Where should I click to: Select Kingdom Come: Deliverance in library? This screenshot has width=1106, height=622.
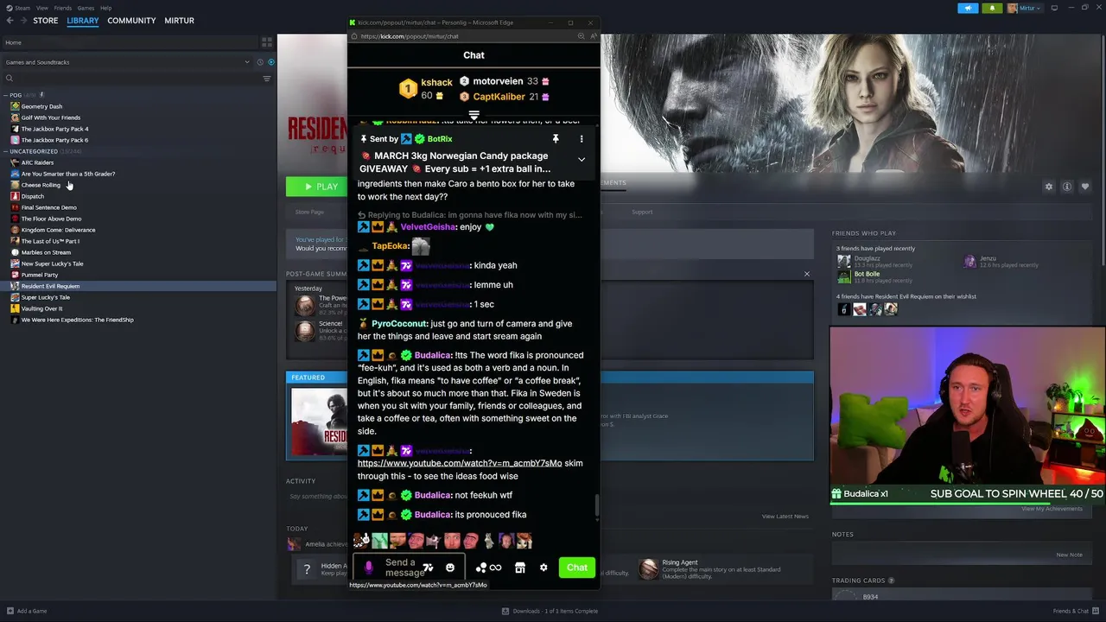(x=58, y=230)
